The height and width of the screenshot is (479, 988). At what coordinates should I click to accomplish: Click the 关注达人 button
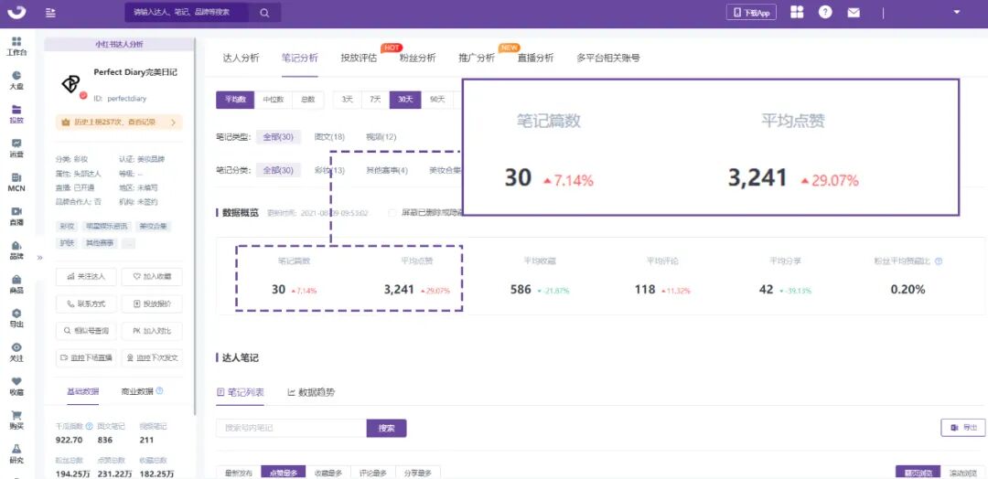[86, 276]
